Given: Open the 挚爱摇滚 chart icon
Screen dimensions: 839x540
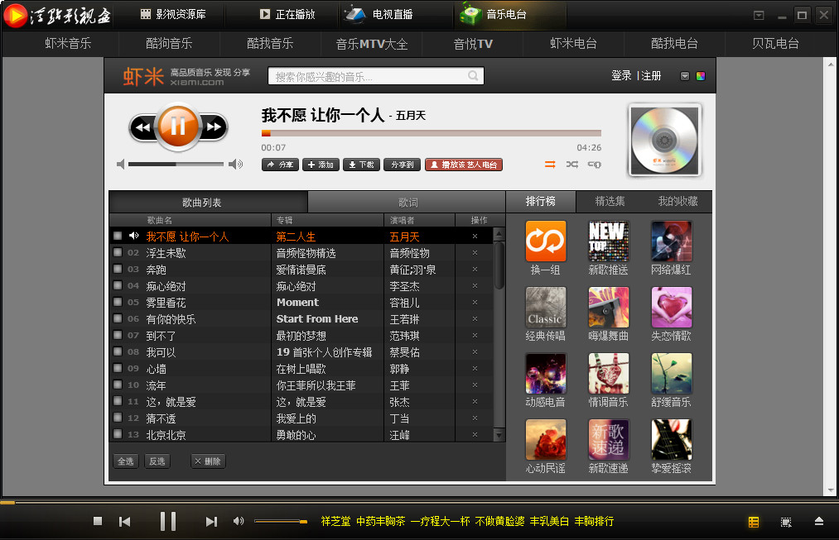Looking at the screenshot, I should [x=672, y=440].
